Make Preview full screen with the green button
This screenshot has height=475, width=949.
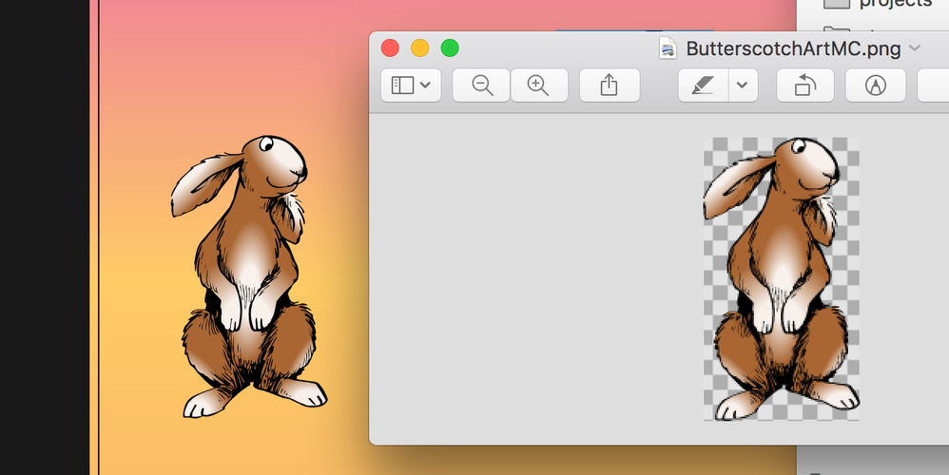tap(450, 47)
